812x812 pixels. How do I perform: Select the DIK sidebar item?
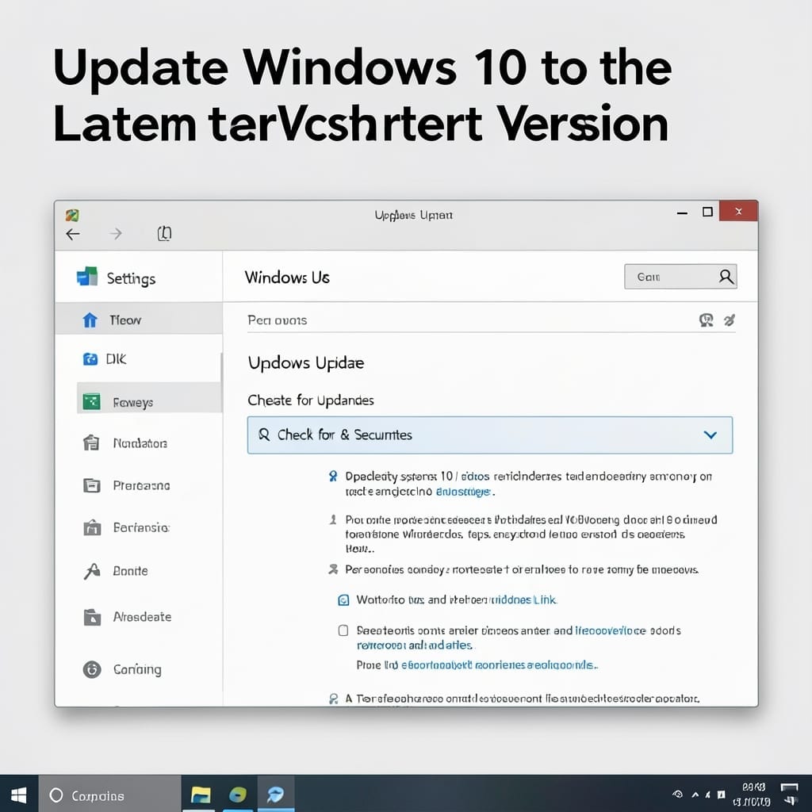(x=139, y=359)
